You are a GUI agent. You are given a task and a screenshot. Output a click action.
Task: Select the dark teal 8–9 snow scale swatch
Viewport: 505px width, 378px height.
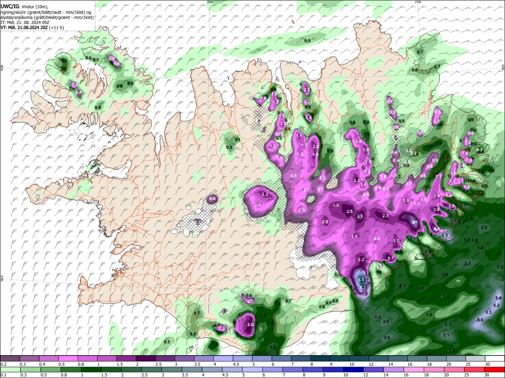click(320, 359)
